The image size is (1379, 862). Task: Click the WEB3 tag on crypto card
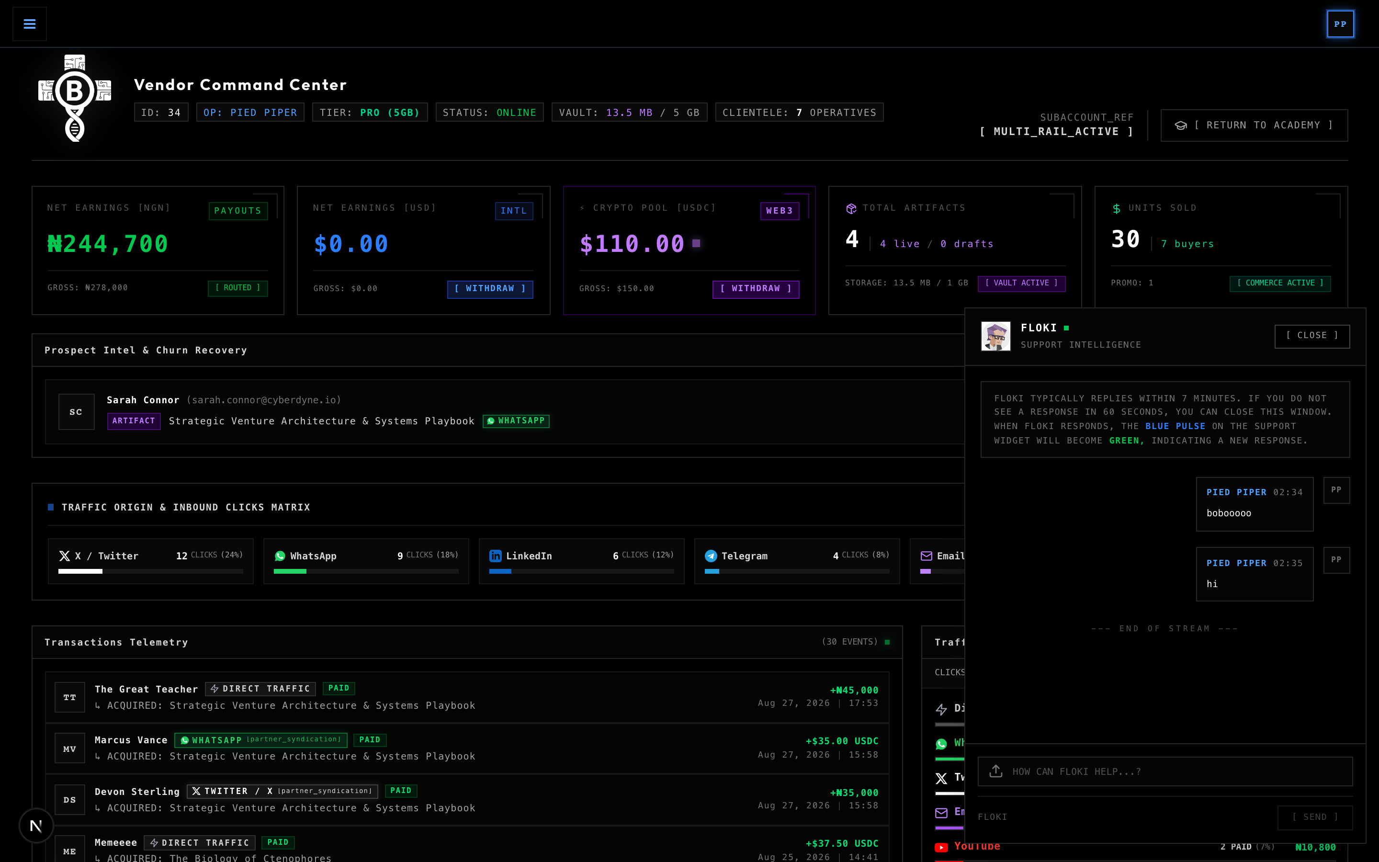[780, 211]
